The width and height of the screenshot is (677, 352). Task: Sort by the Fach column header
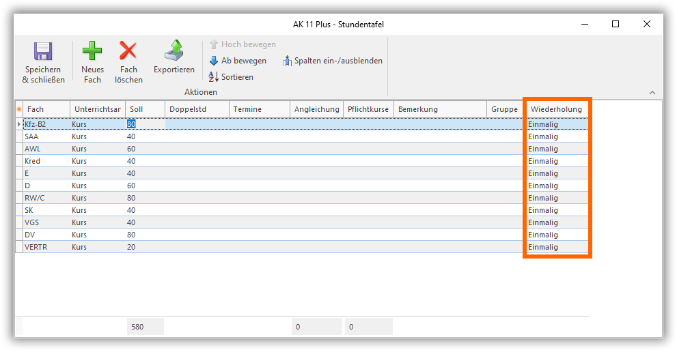click(x=46, y=109)
